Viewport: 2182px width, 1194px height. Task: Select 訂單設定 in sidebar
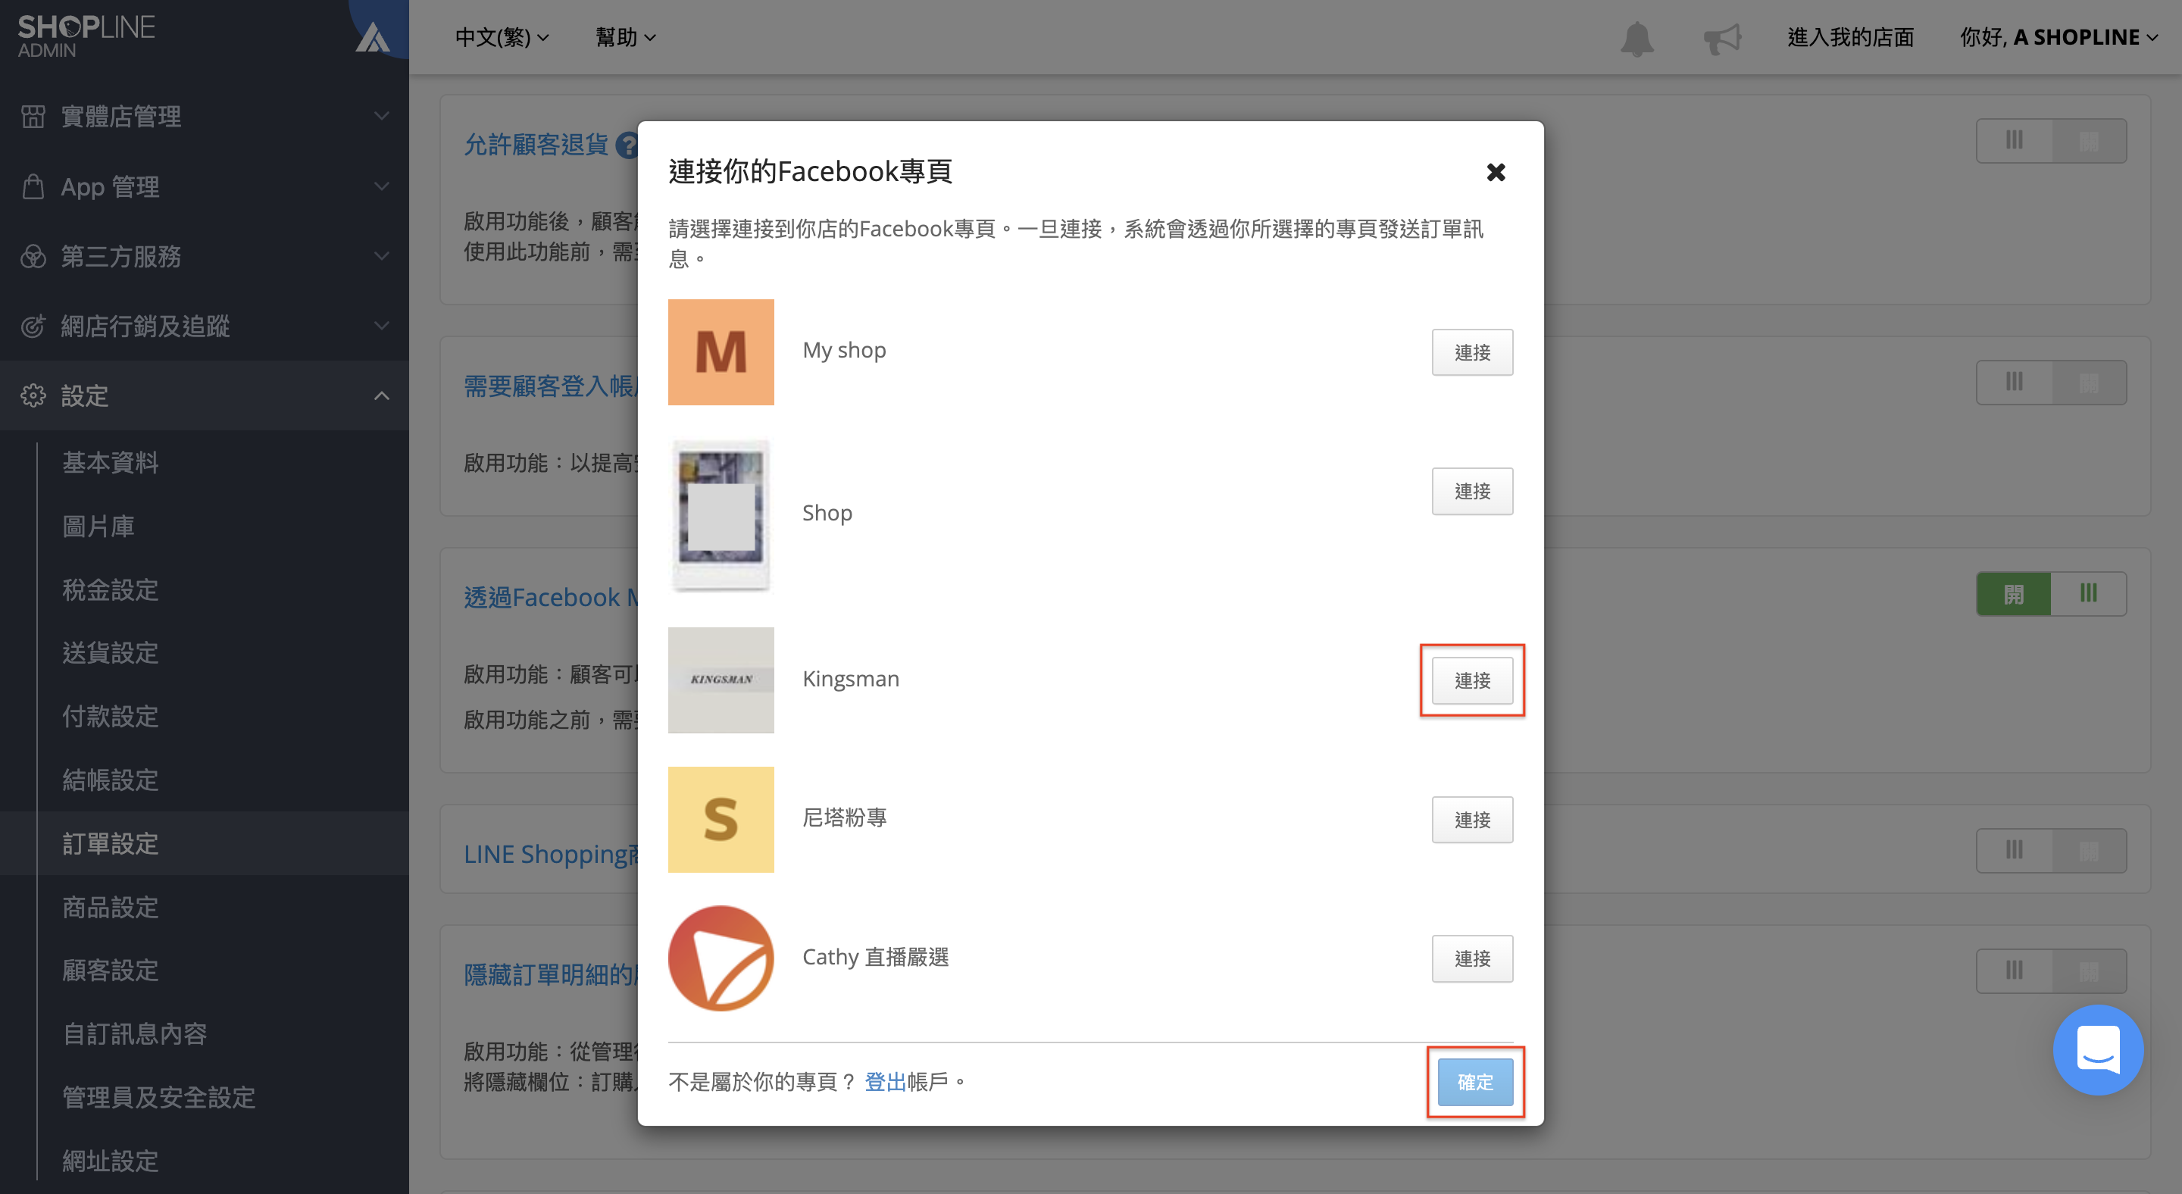click(x=110, y=843)
